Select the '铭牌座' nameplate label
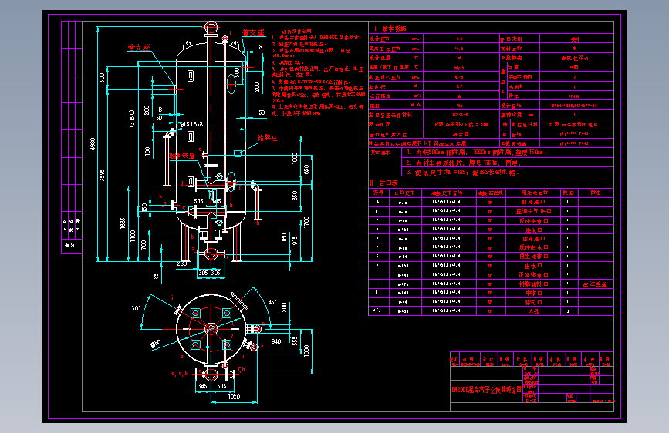The width and height of the screenshot is (669, 433). pos(268,138)
